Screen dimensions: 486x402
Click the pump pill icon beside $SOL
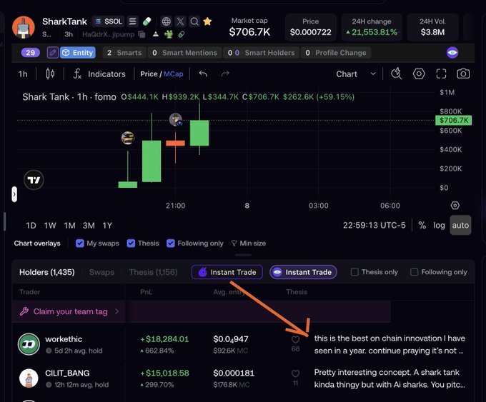(147, 21)
